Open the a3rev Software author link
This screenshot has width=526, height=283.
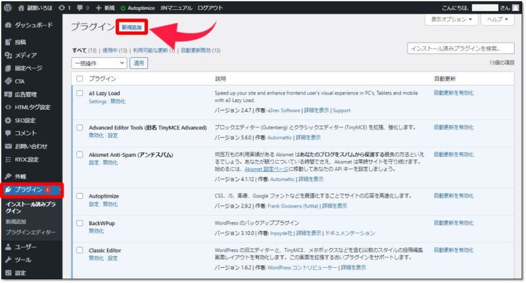pyautogui.click(x=284, y=110)
